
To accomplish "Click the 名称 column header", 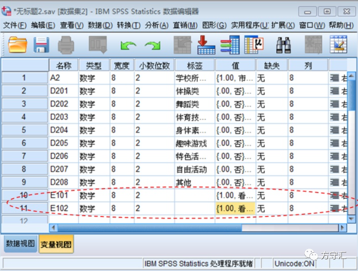I will pos(64,66).
